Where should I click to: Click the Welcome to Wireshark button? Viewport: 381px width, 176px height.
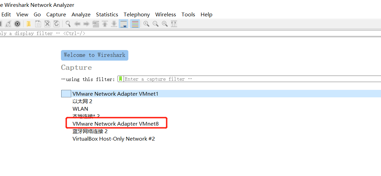point(95,55)
